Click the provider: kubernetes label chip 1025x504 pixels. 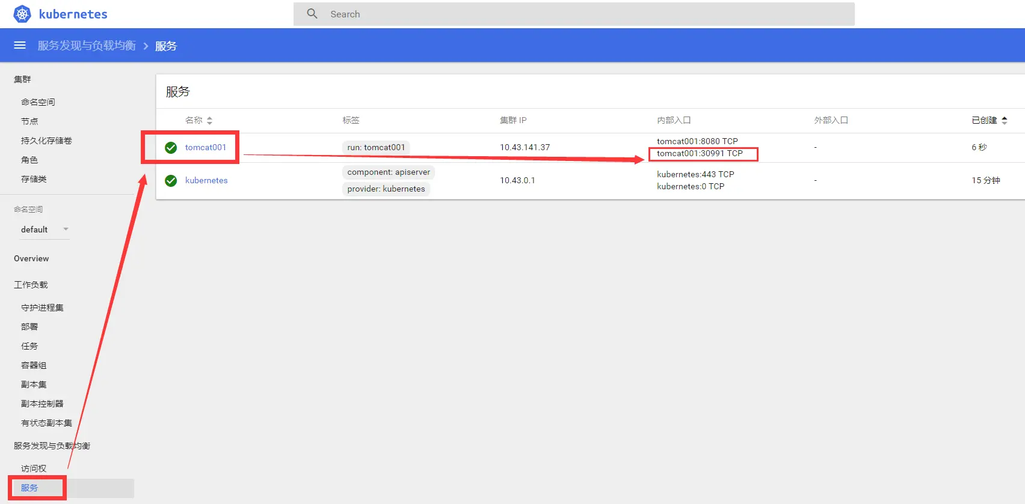[x=386, y=189]
